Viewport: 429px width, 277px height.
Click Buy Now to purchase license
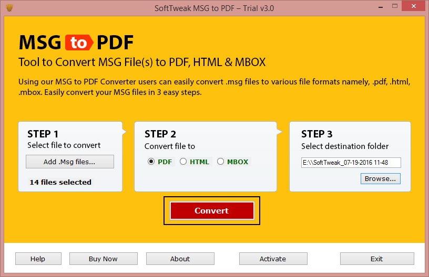point(103,259)
